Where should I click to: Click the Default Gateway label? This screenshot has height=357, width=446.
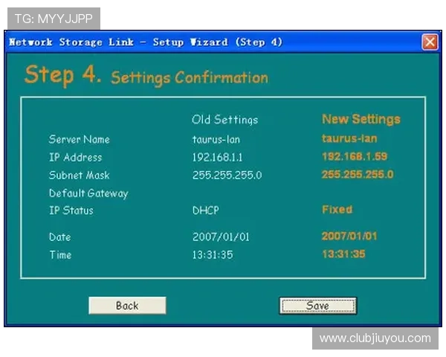click(88, 193)
